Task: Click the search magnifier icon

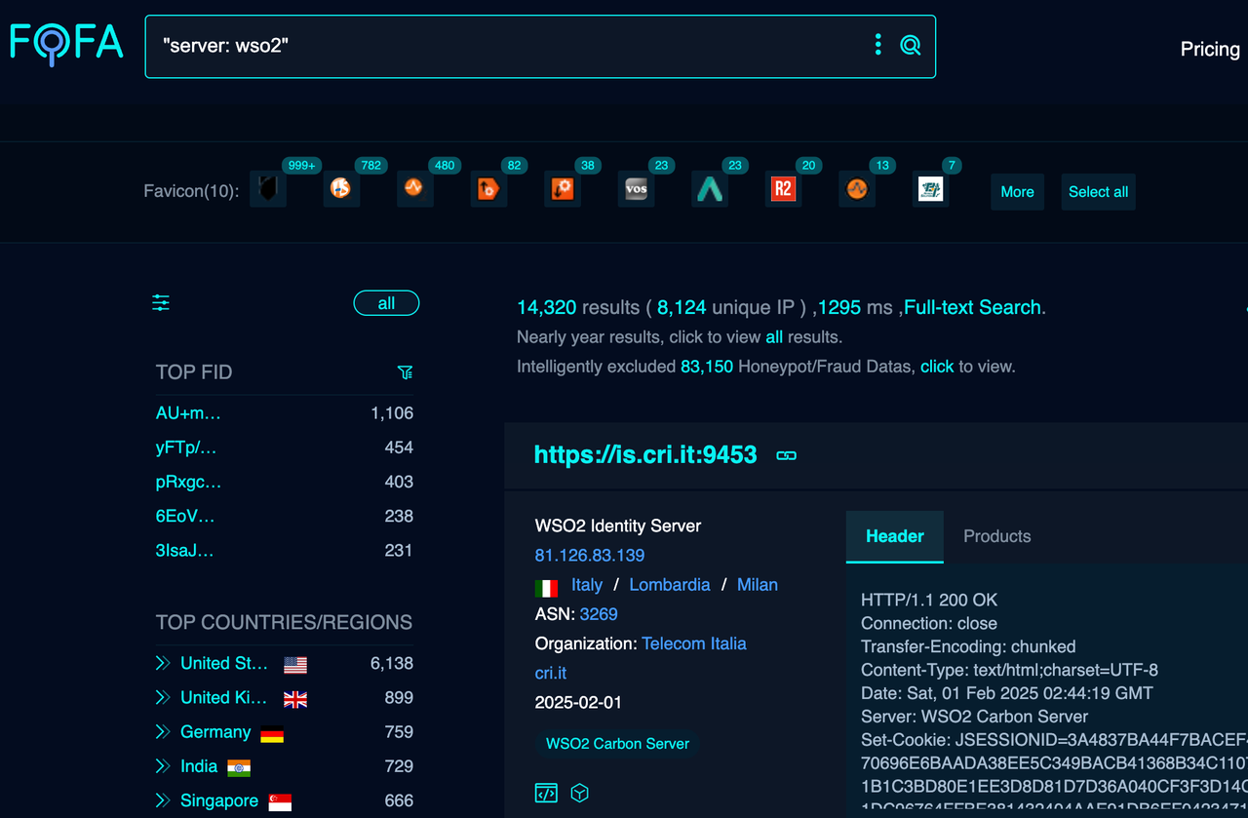Action: click(x=911, y=44)
